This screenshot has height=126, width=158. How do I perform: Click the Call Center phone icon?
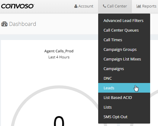(105, 6)
